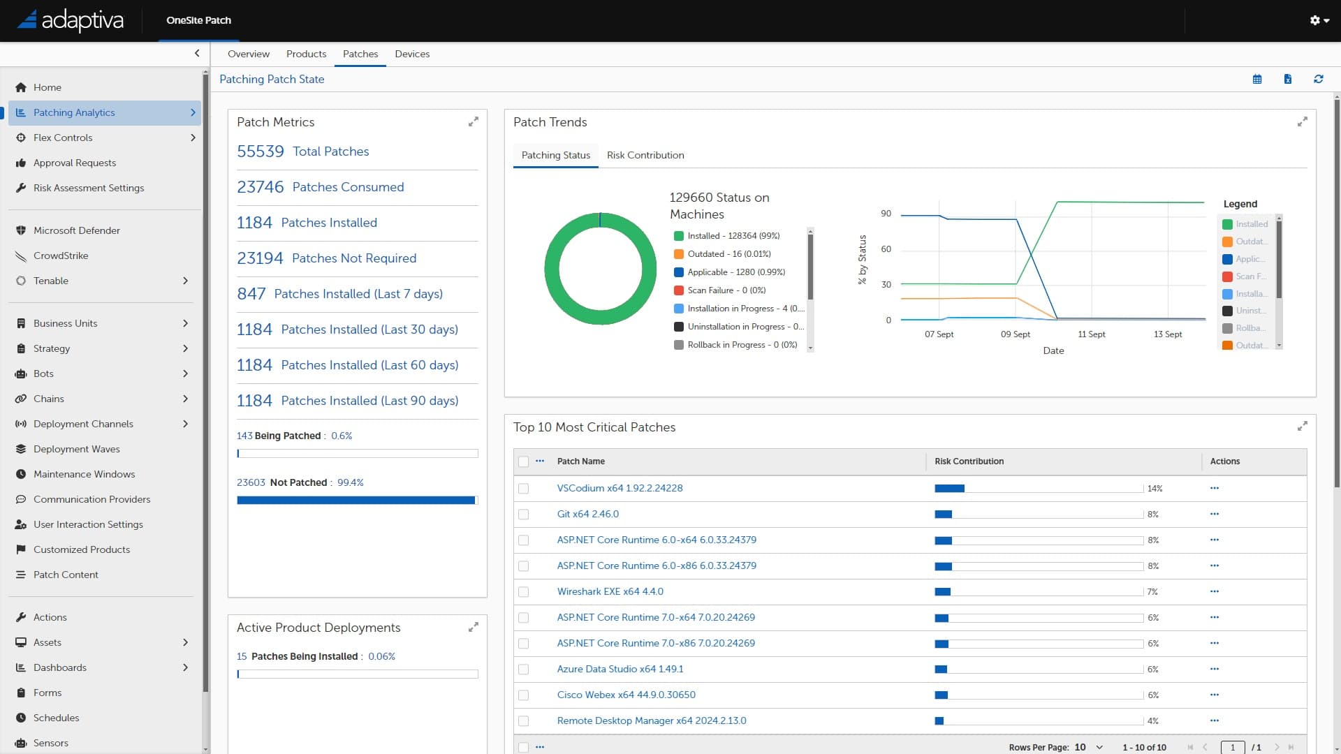The width and height of the screenshot is (1341, 754).
Task: Click the refresh icon in the page header
Action: coord(1318,79)
